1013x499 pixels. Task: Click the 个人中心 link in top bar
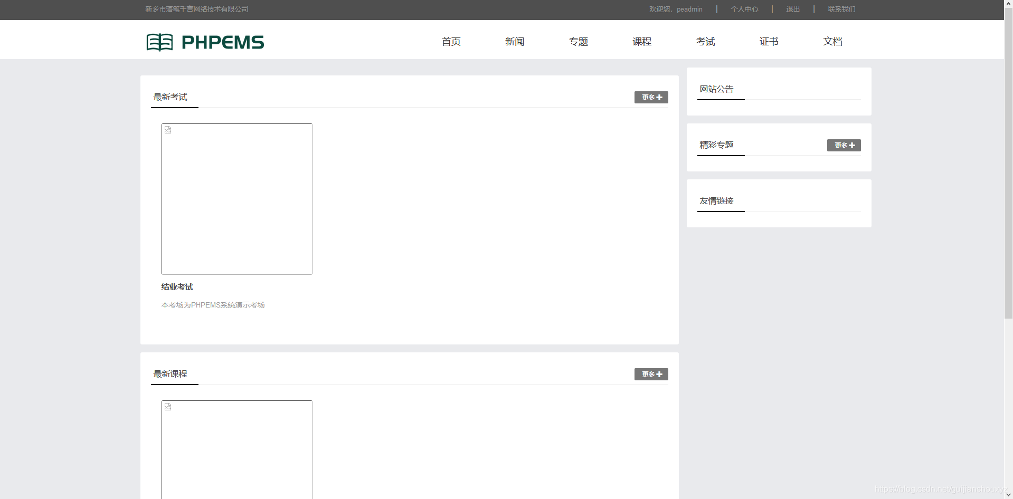(744, 9)
